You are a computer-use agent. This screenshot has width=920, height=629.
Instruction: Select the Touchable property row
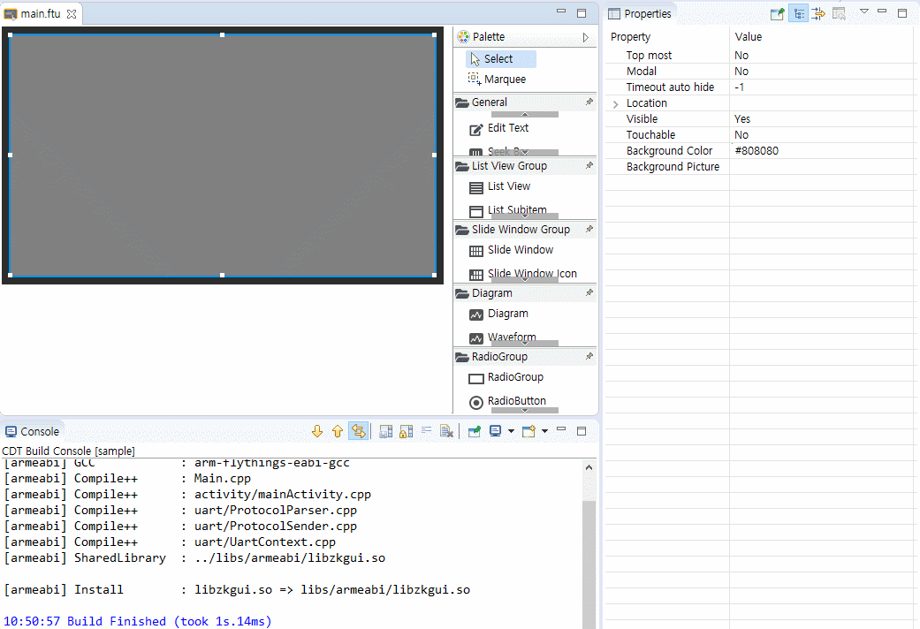point(760,135)
